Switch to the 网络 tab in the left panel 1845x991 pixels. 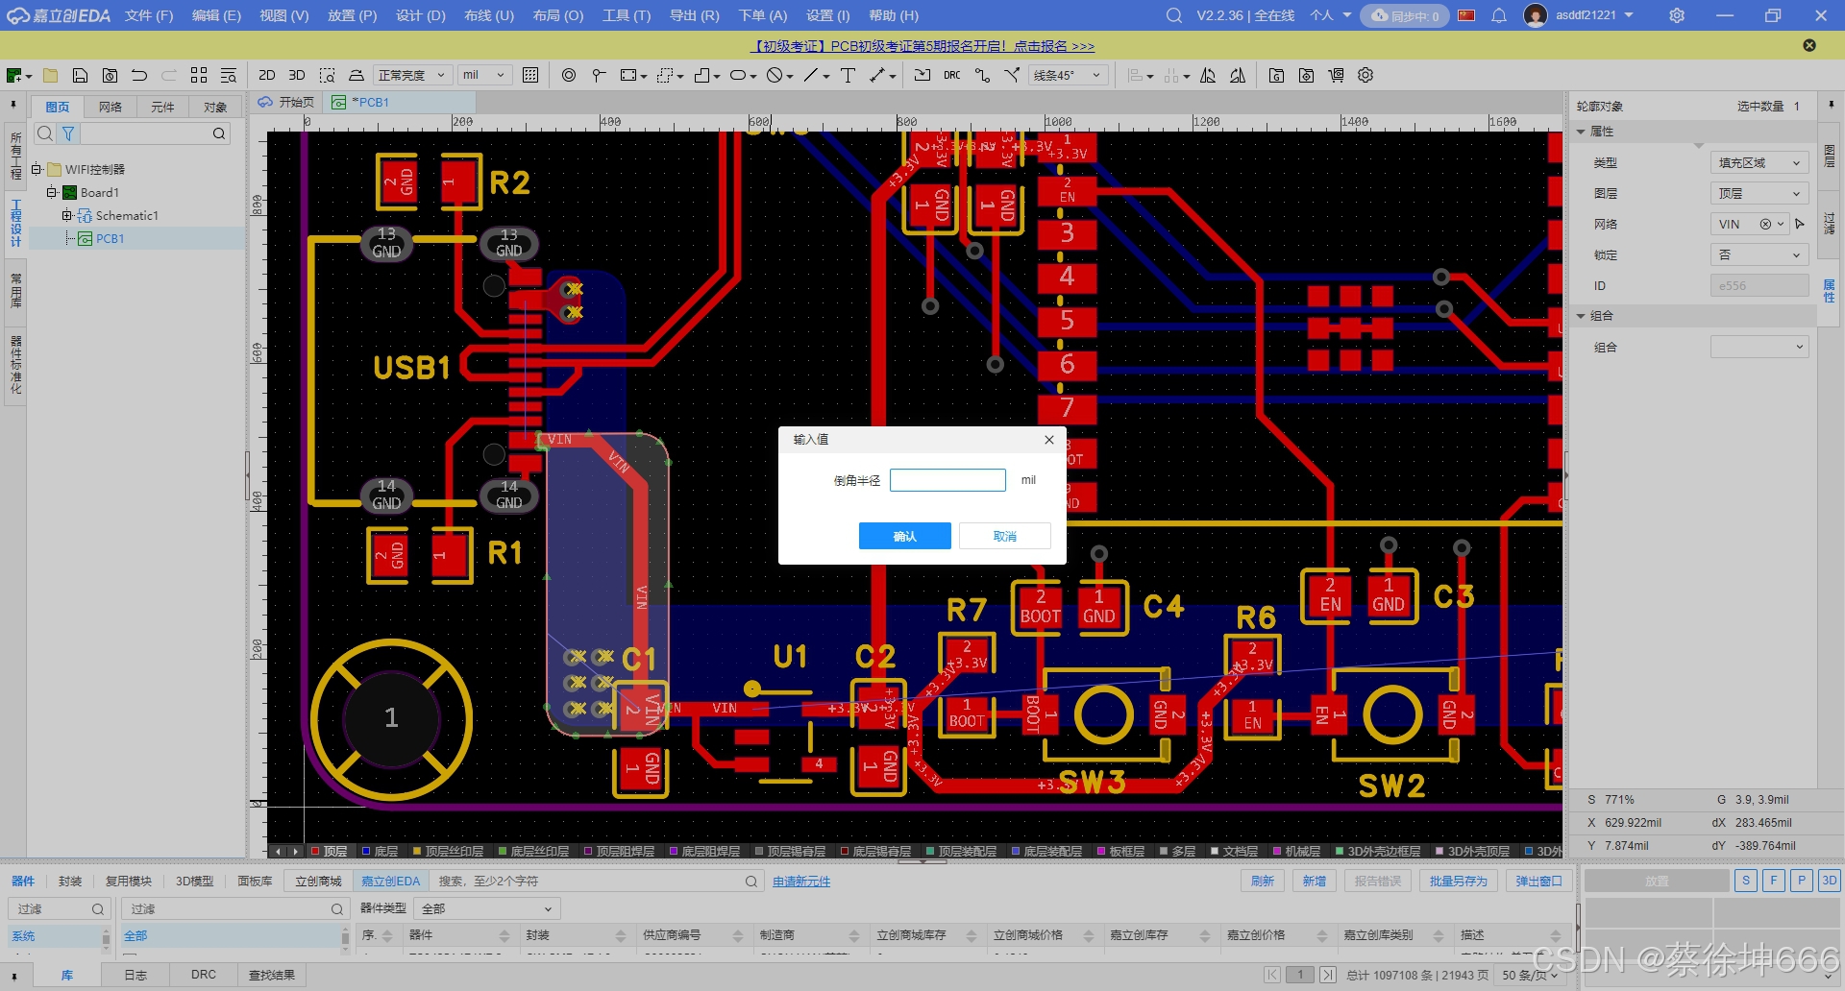(x=111, y=107)
